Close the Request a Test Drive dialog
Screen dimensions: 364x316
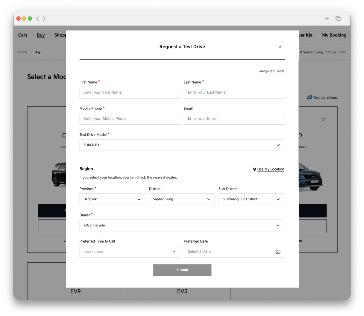280,47
